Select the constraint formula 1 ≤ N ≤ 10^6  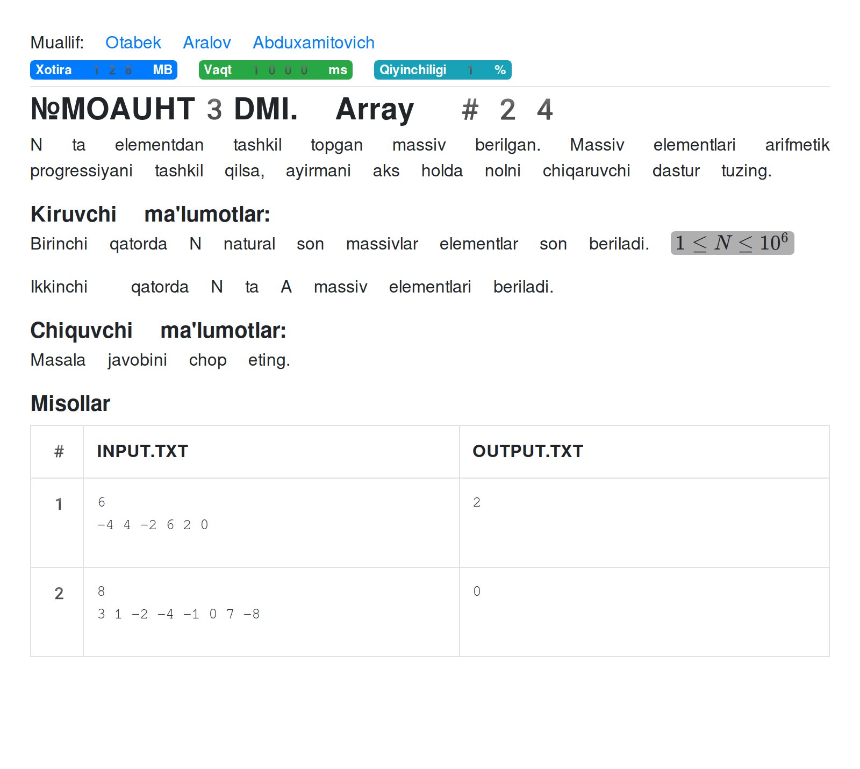pyautogui.click(x=732, y=243)
